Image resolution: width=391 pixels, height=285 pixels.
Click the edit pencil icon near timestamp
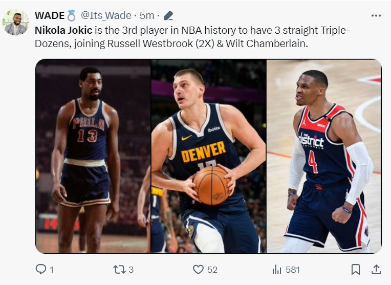point(168,16)
